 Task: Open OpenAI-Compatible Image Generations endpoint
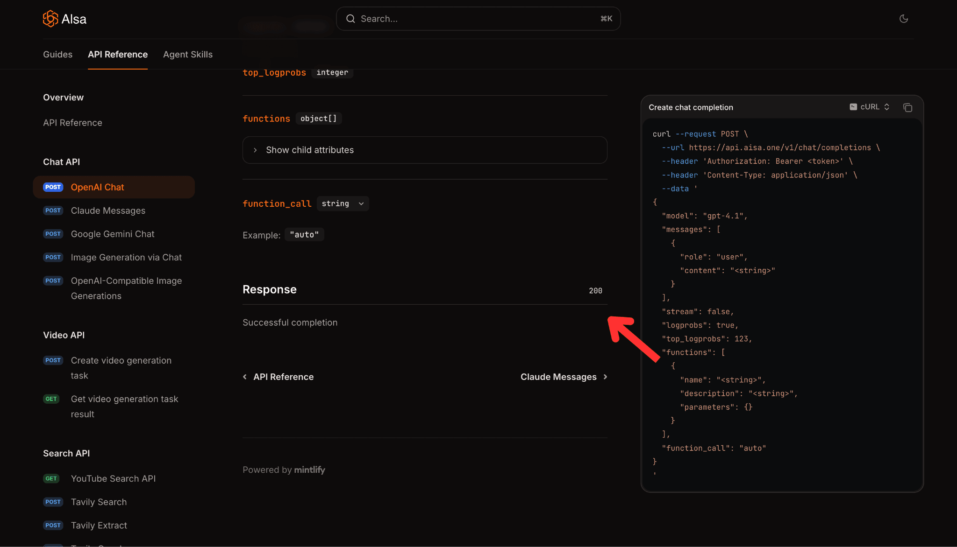pos(126,288)
